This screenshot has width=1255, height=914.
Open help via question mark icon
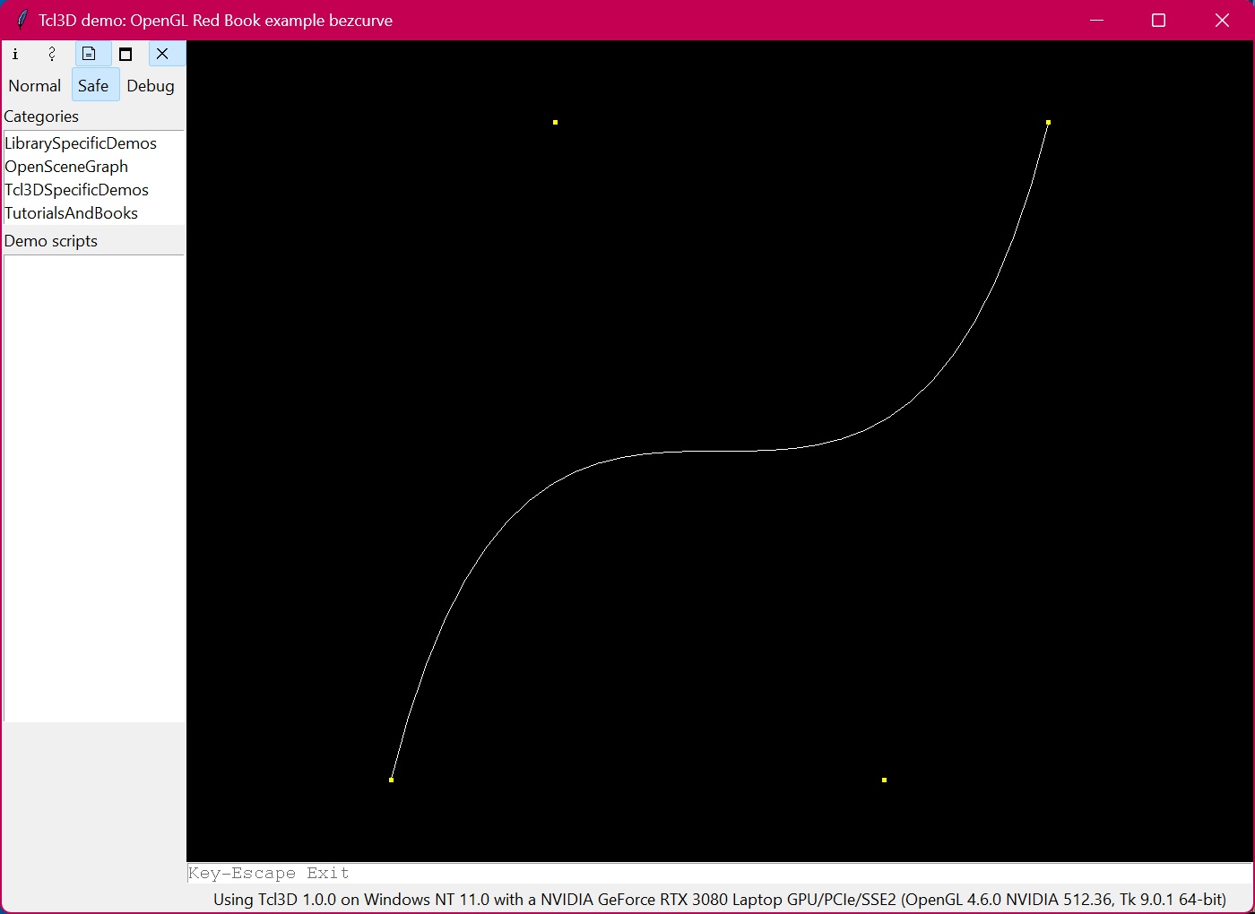pyautogui.click(x=52, y=54)
